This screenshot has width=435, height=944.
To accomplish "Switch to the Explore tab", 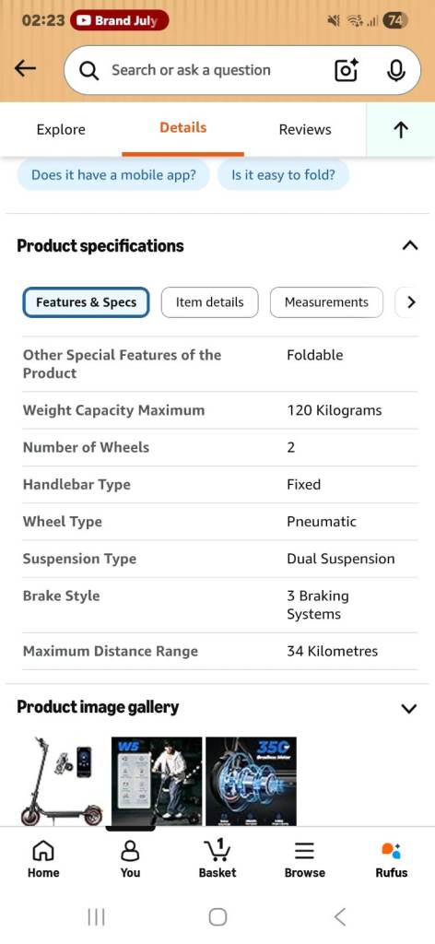I will 61,129.
